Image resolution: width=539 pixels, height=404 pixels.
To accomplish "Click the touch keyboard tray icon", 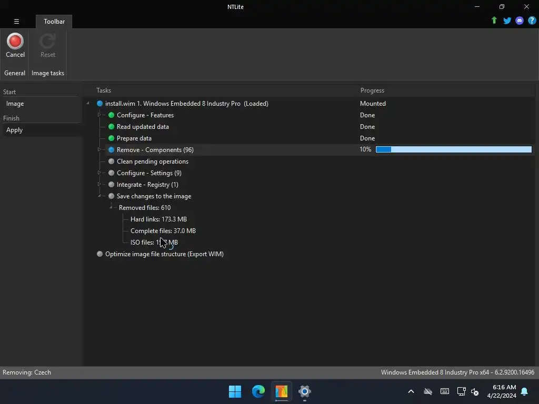I will 444,391.
